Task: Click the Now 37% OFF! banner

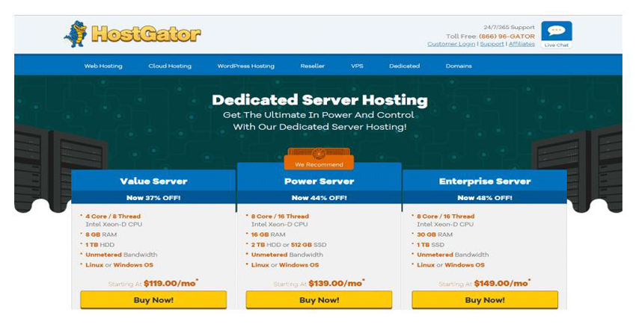Action: (x=153, y=198)
